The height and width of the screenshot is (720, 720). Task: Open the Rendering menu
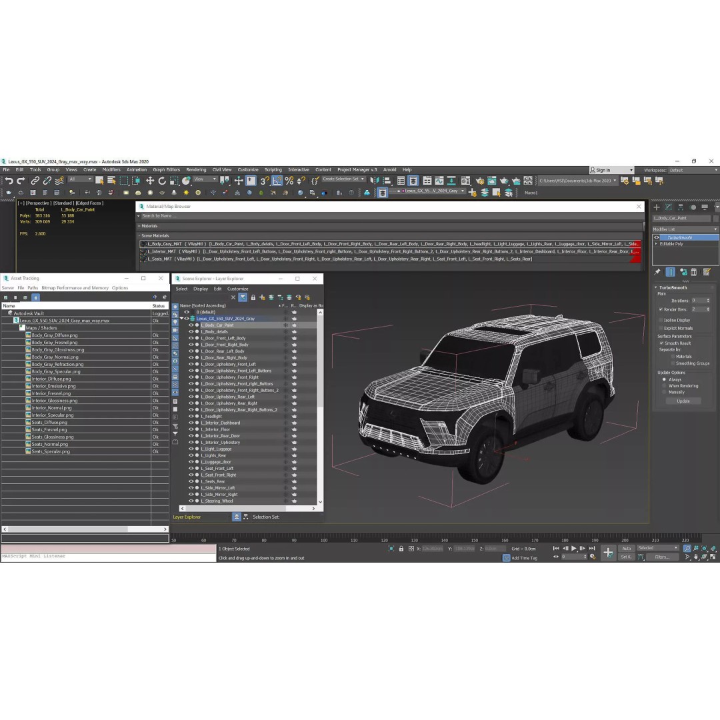[196, 169]
